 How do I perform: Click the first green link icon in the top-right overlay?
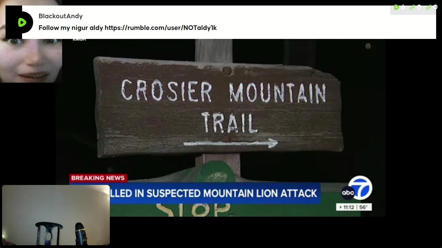[x=412, y=7]
